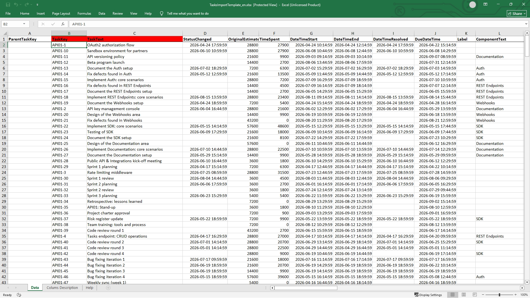This screenshot has width=530, height=298.
Task: Click 'Webhooks' component cell in row 15
Action: point(499,120)
